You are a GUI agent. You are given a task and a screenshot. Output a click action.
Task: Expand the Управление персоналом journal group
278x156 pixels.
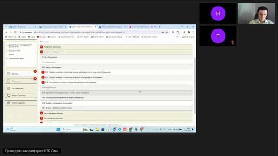[x=116, y=47]
